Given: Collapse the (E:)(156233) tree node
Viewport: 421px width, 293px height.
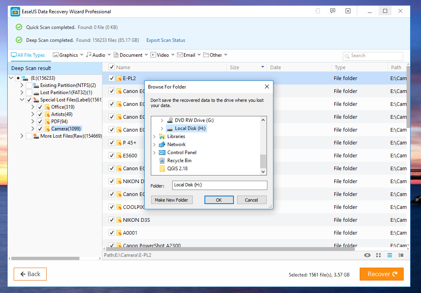Looking at the screenshot, I should click(x=11, y=78).
